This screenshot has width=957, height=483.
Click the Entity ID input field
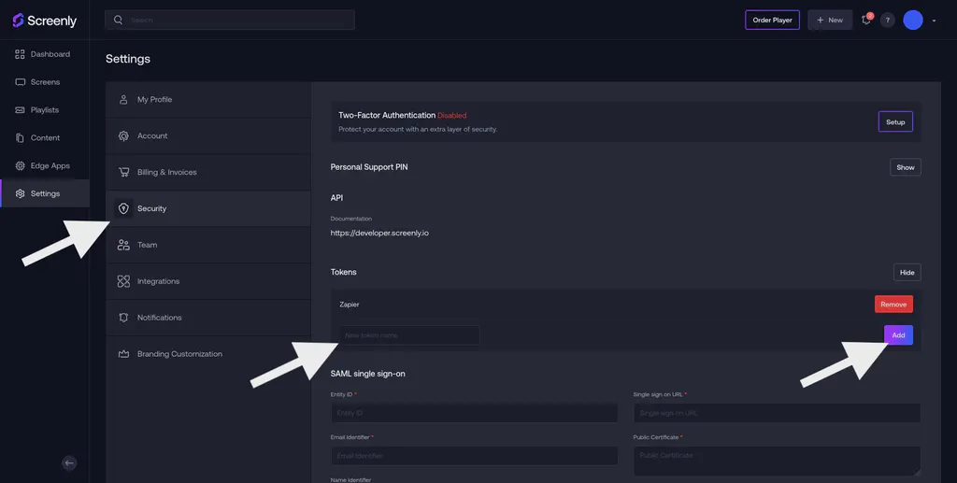[474, 413]
